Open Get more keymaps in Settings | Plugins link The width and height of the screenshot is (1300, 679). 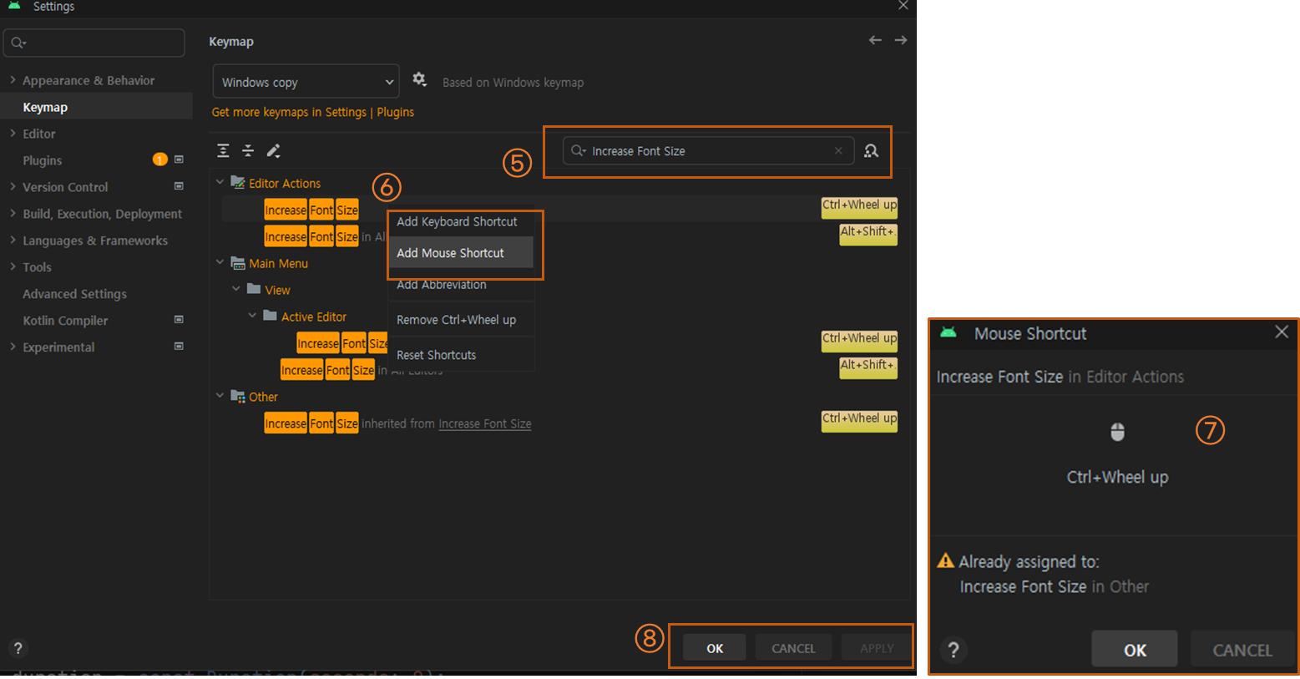(312, 112)
